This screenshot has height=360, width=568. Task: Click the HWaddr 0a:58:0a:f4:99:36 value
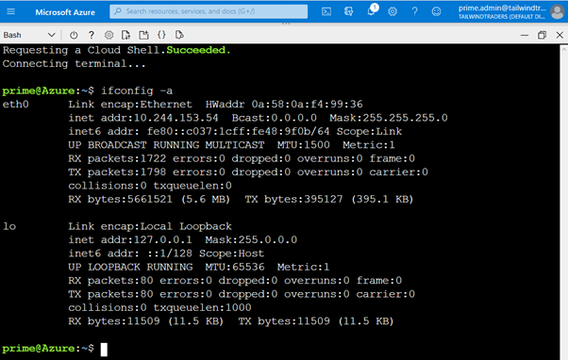point(284,105)
